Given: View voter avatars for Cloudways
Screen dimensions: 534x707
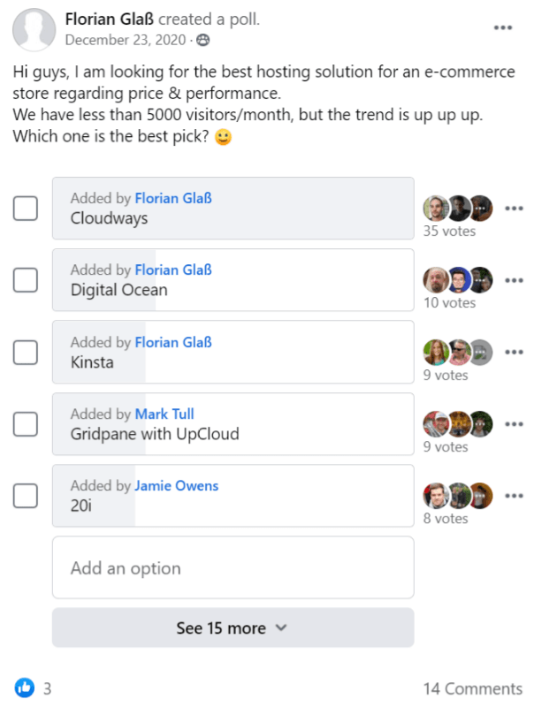Looking at the screenshot, I should click(x=456, y=208).
